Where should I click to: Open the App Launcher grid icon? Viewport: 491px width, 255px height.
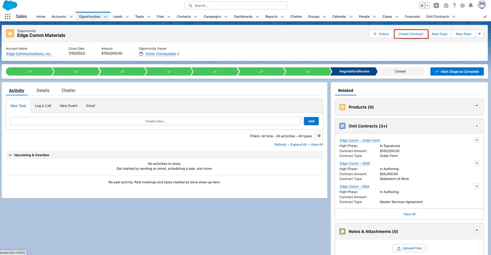pos(7,17)
